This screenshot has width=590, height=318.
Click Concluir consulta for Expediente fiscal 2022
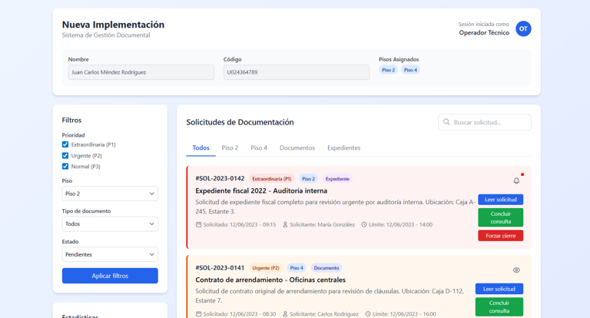[500, 217]
